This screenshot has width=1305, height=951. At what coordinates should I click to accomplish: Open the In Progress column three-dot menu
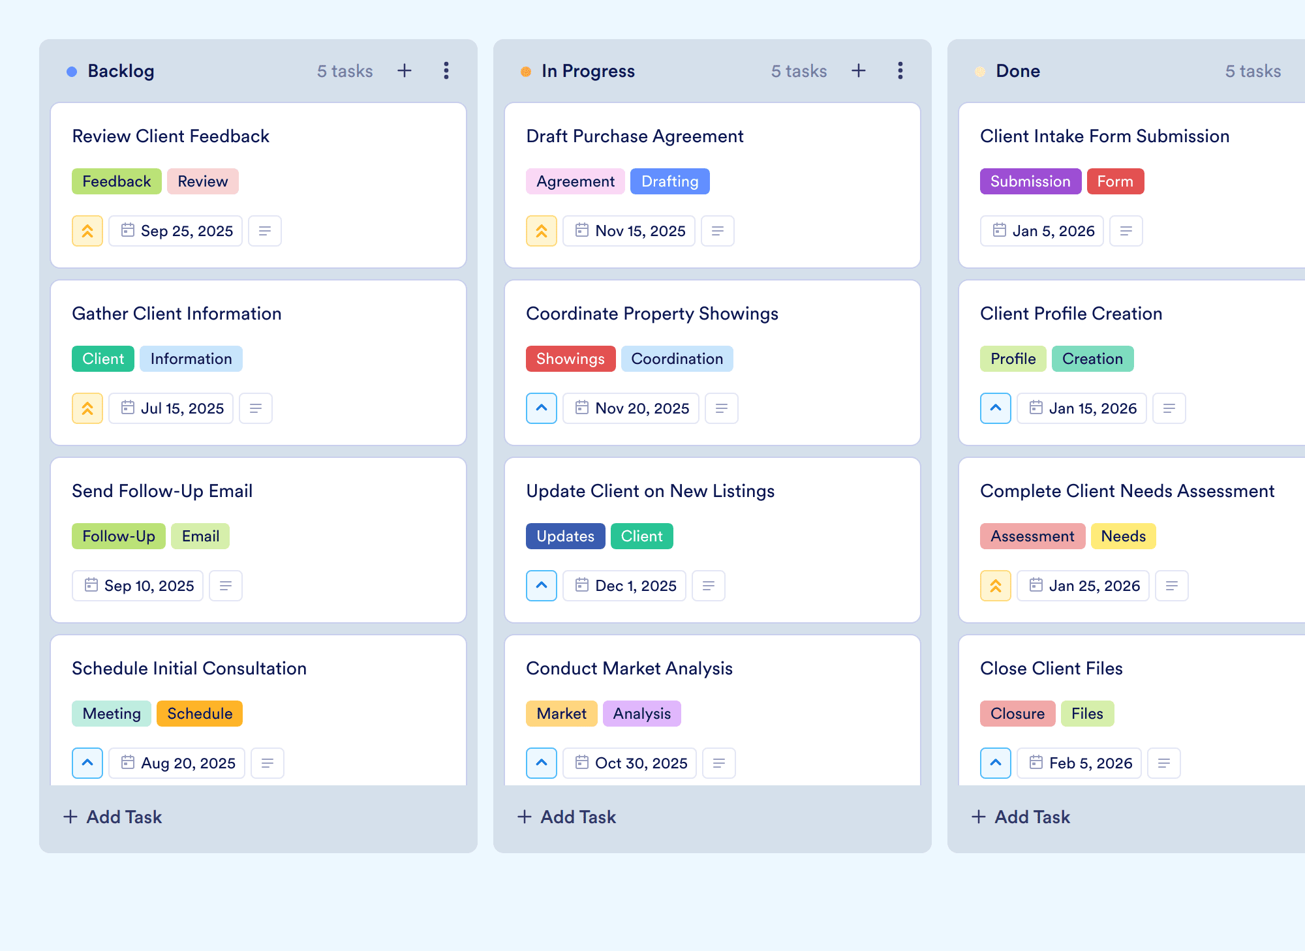[900, 70]
